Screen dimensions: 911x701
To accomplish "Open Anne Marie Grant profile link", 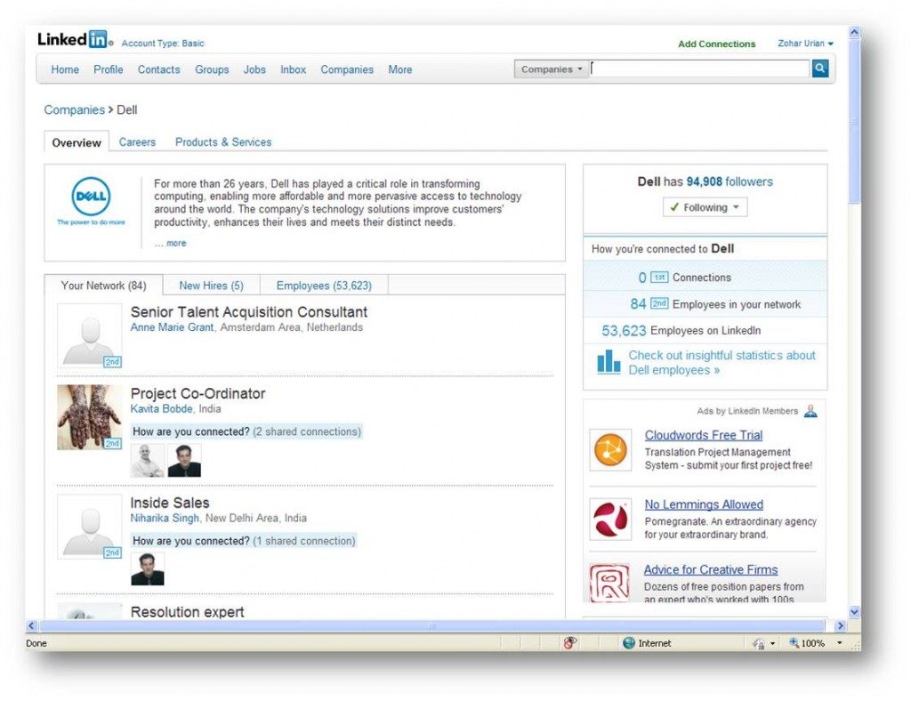I will pos(172,327).
